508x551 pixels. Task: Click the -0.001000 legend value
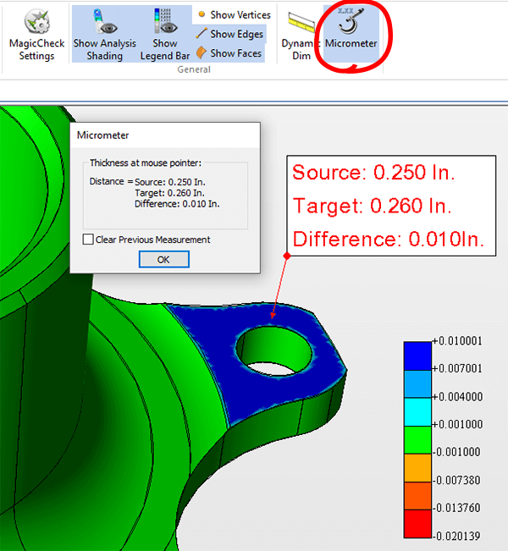pos(456,452)
